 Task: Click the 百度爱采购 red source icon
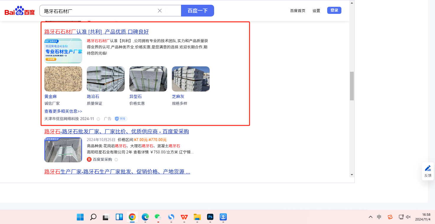point(89,159)
